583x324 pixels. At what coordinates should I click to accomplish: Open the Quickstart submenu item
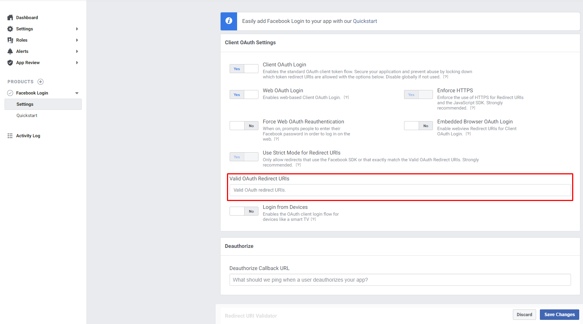coord(27,115)
